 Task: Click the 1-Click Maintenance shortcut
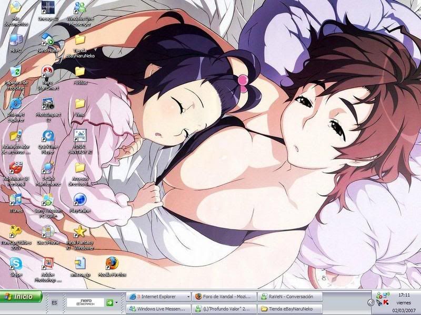(48, 174)
